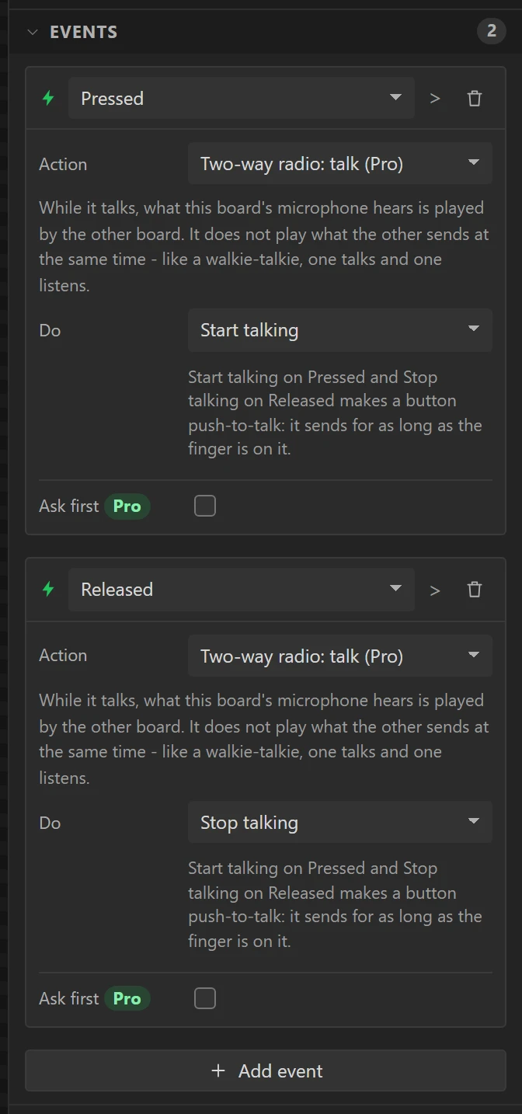Collapse the EVENTS section chevron
522x1114 pixels.
(x=32, y=32)
